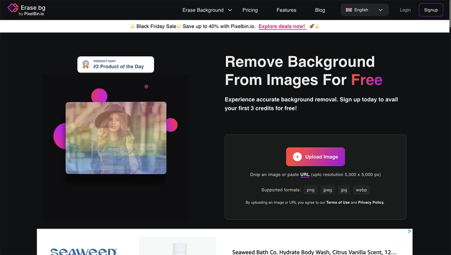Select Features in the navigation bar
The height and width of the screenshot is (255, 451).
click(x=286, y=10)
